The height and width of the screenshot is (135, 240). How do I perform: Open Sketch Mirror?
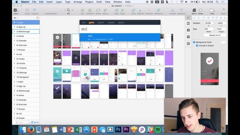click(x=194, y=10)
